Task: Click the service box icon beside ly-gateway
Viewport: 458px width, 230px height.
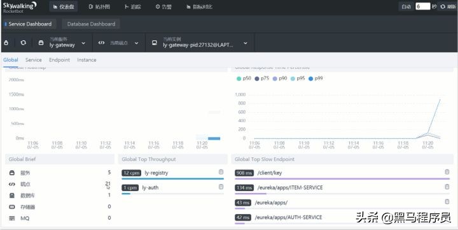Action: (x=41, y=43)
